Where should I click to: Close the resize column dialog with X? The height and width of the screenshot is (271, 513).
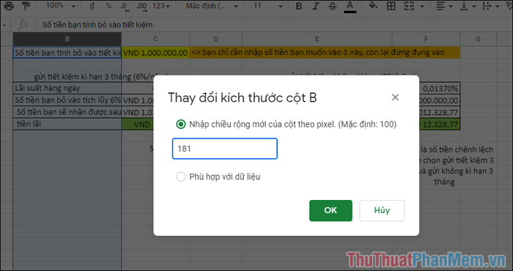tap(395, 97)
